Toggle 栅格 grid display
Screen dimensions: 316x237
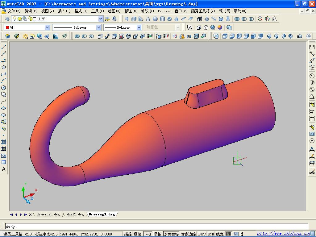[x=138, y=234]
